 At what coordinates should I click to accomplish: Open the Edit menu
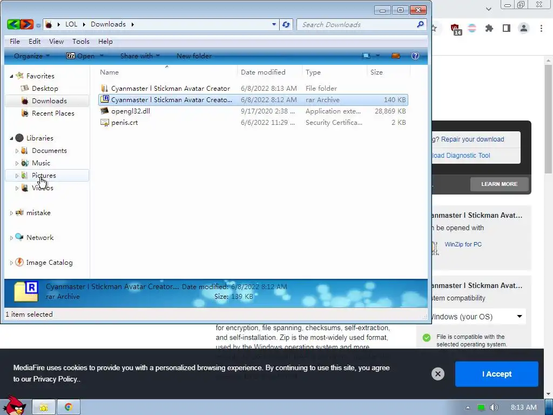tap(35, 41)
